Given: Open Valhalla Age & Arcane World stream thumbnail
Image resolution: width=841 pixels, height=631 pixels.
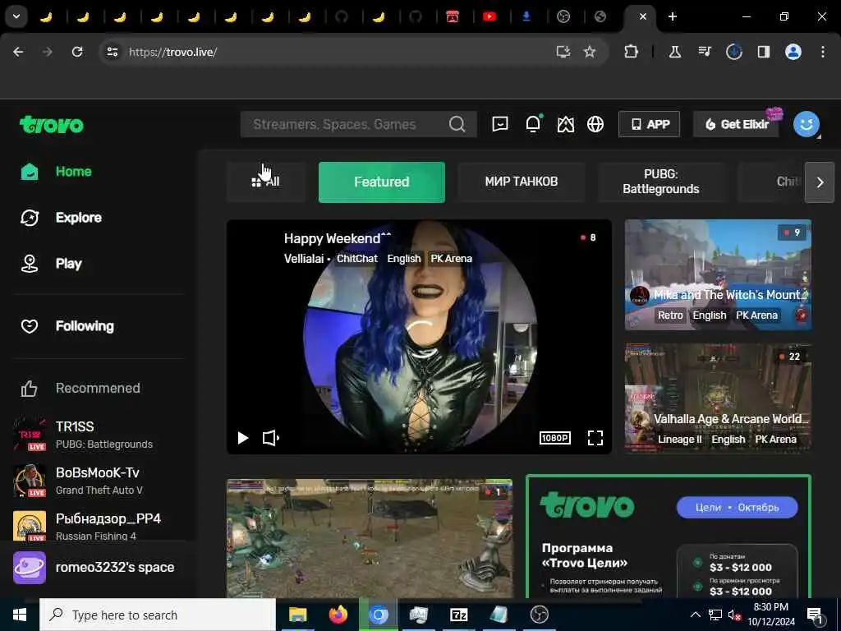Looking at the screenshot, I should (718, 398).
